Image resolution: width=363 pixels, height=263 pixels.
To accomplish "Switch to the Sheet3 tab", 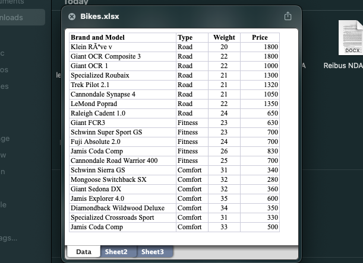I will (153, 252).
